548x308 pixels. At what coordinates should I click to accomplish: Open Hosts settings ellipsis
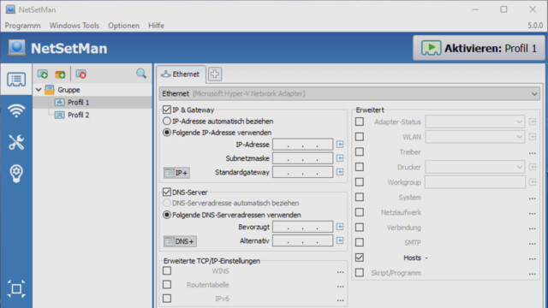click(x=532, y=258)
